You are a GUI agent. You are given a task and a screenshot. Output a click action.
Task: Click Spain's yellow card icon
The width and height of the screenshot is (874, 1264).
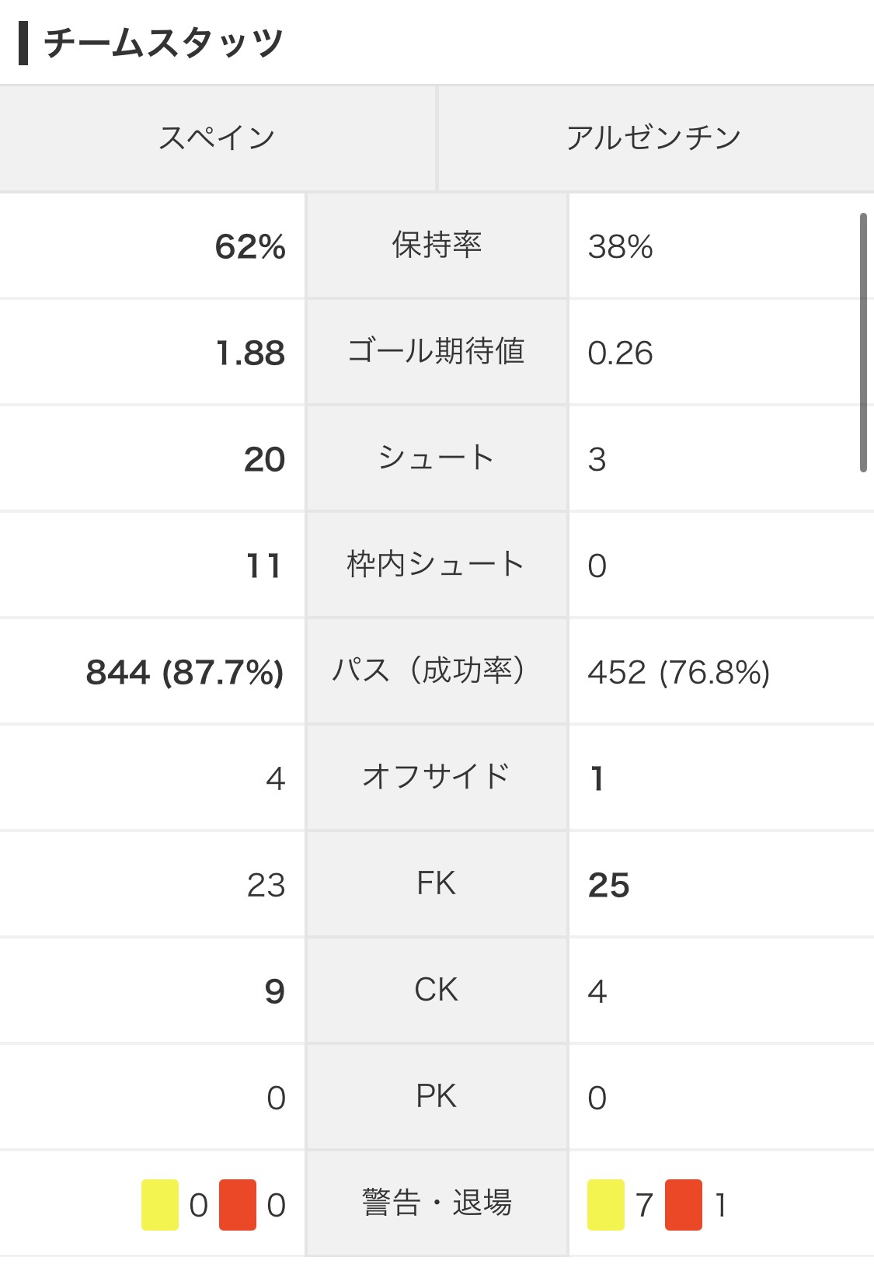[x=160, y=1204]
